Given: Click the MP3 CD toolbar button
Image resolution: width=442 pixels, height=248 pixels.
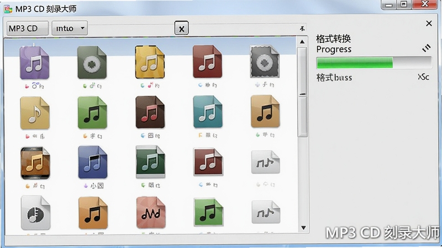Looking at the screenshot, I should (27, 29).
